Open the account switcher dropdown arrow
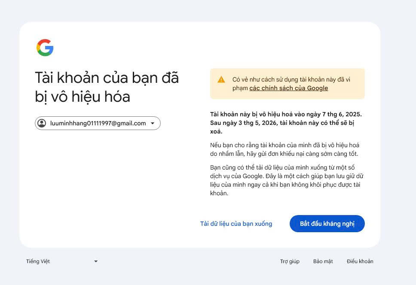 153,123
